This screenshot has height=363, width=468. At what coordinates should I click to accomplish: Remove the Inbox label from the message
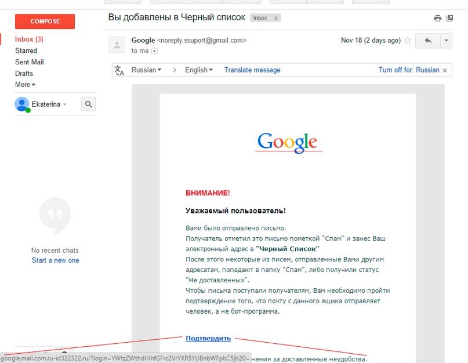tap(276, 18)
